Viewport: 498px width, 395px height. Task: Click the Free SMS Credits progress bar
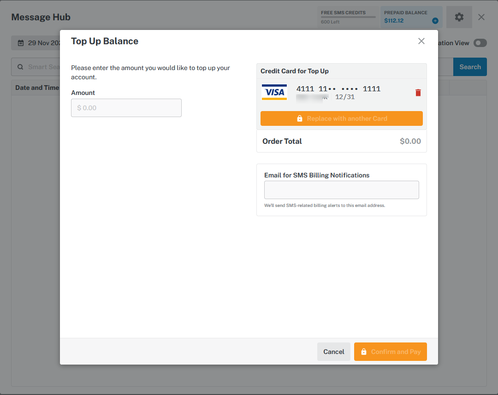tap(348, 17)
